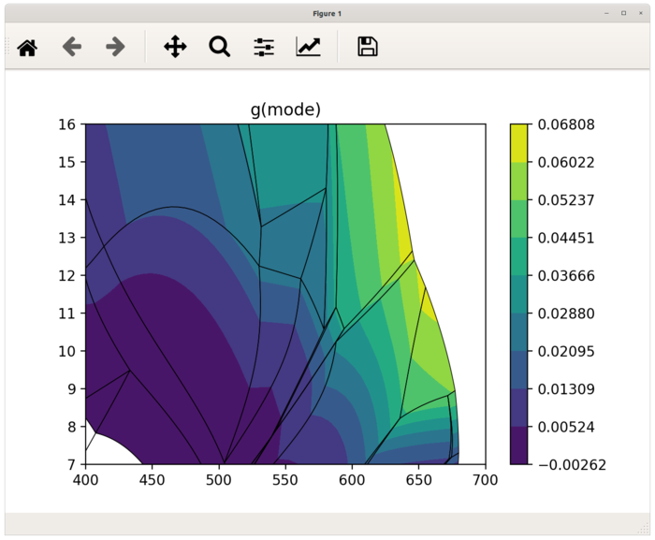Click the Figure 1 window title
Image resolution: width=655 pixels, height=540 pixels.
pos(327,14)
